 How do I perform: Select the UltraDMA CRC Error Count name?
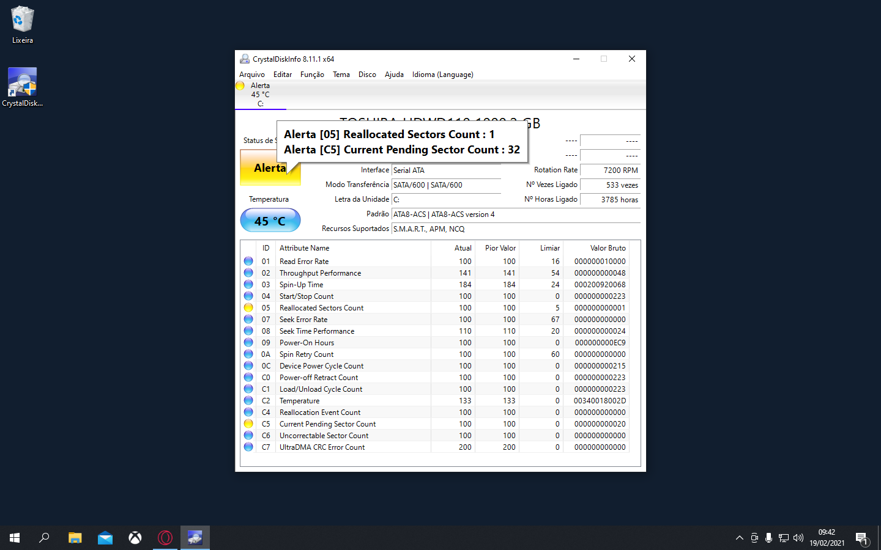pyautogui.click(x=322, y=447)
